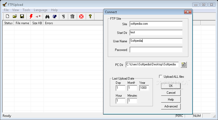Open the Language menu
Screen dimensions: 218x120
(41, 10)
